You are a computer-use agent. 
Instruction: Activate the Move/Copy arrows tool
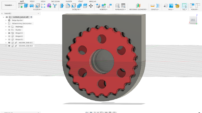coord(91,6)
